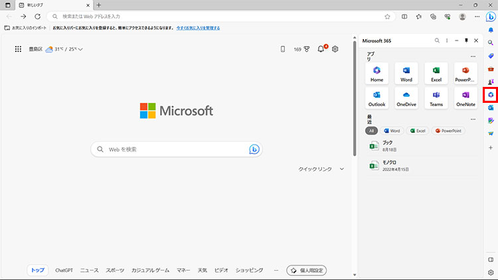The image size is (498, 280).
Task: Select the All filter for recent files
Action: (x=372, y=131)
